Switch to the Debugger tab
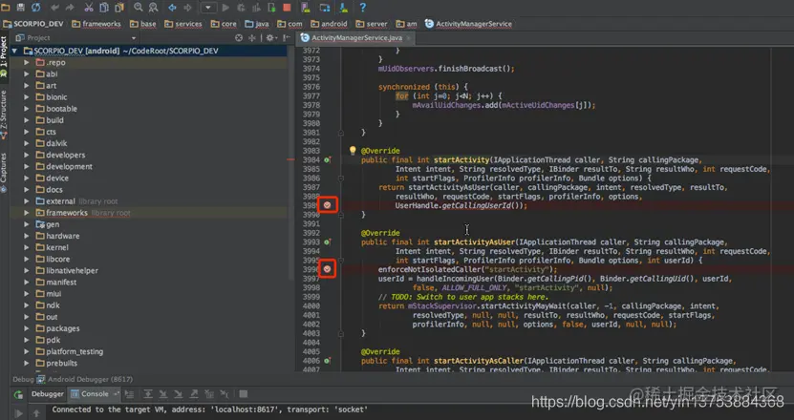 pyautogui.click(x=48, y=393)
